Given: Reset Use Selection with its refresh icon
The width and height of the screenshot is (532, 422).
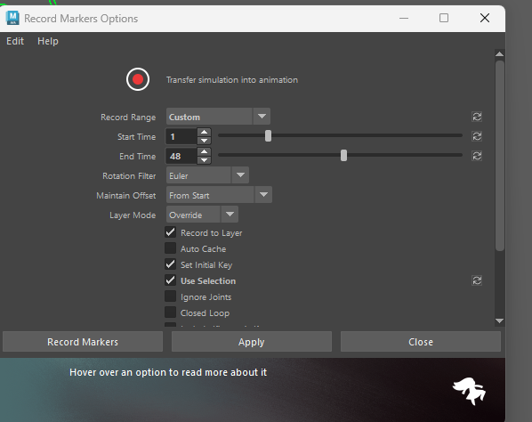Looking at the screenshot, I should click(x=477, y=280).
